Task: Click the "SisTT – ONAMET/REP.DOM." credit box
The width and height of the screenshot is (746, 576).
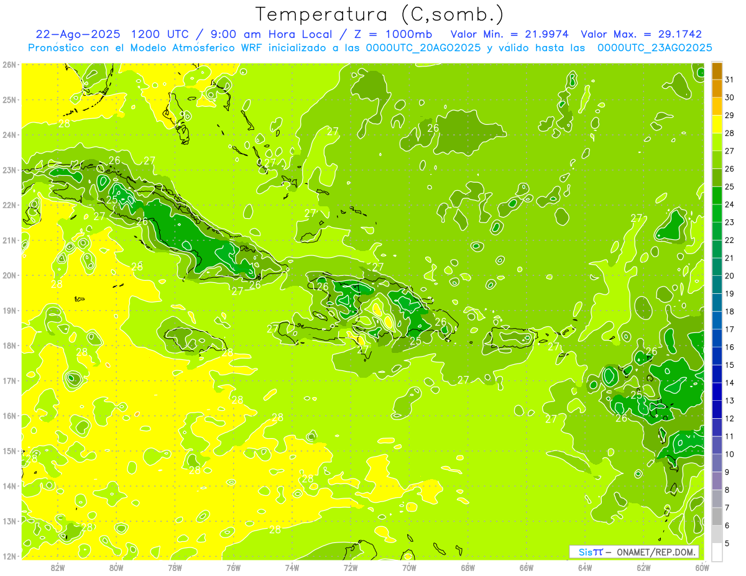Action: [634, 552]
